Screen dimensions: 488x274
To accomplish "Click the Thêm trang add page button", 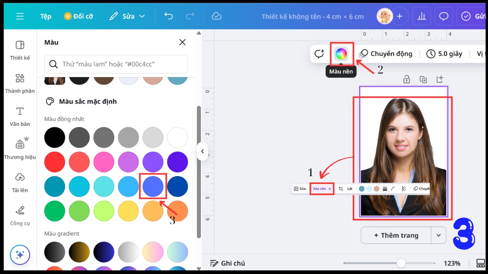I will tap(396, 235).
